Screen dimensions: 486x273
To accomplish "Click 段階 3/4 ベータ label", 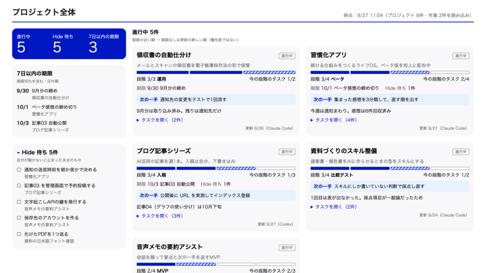I will (327, 79).
